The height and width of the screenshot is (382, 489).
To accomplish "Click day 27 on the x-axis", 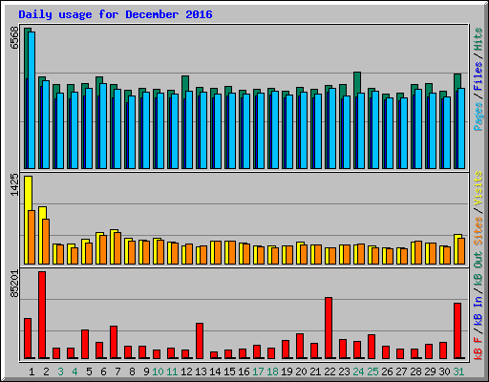I will [401, 371].
